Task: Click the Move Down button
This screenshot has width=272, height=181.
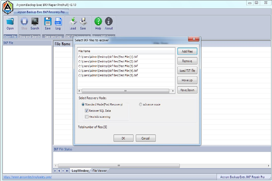Action: (x=187, y=90)
